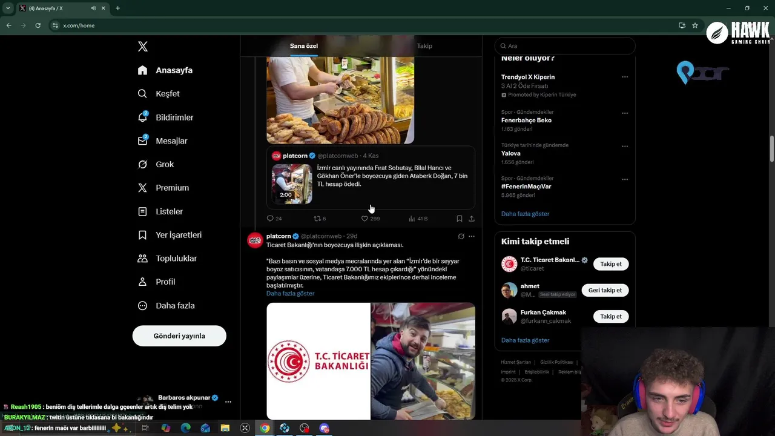Open Fenerbahçe Beko trend
Screen dimensions: 775x436
[x=526, y=121]
